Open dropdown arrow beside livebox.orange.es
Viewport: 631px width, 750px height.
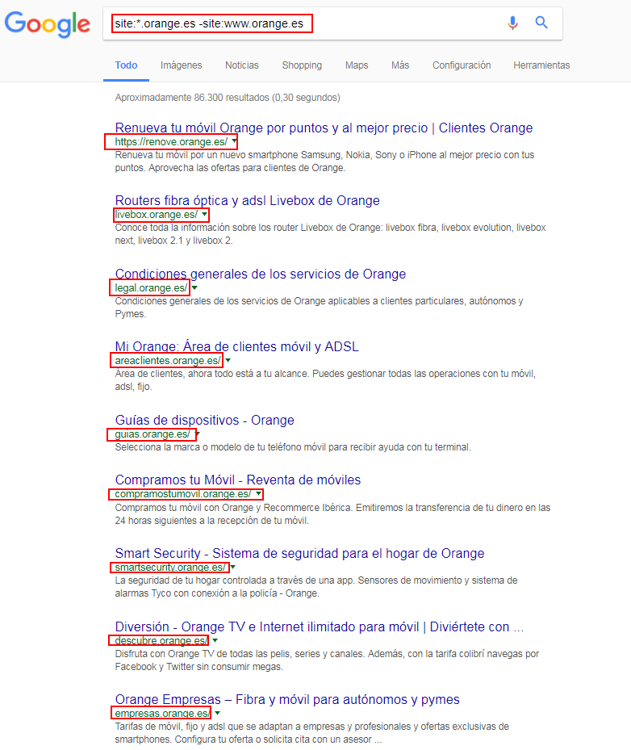pos(204,215)
